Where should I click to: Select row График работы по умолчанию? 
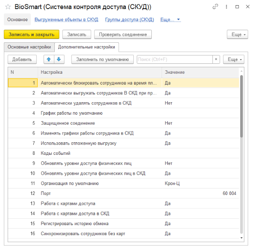123,113
